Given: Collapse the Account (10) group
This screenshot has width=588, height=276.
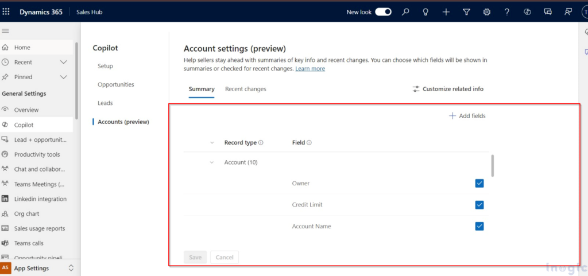Looking at the screenshot, I should pyautogui.click(x=212, y=162).
